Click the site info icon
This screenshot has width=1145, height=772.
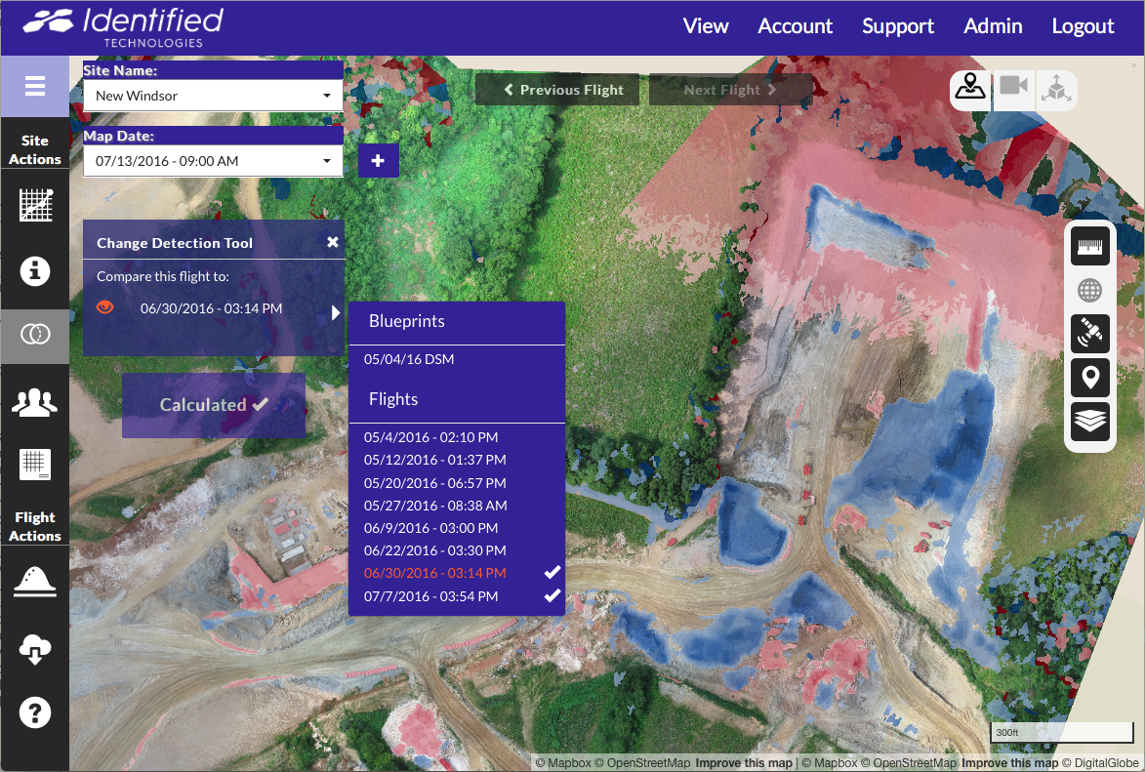pos(35,270)
